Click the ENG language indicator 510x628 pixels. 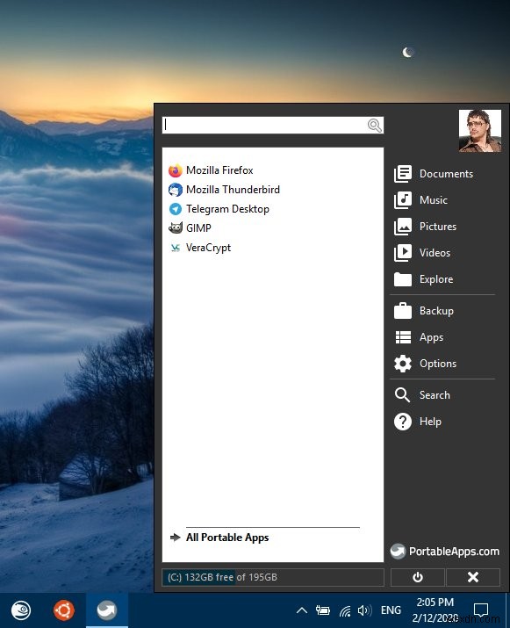coord(391,610)
